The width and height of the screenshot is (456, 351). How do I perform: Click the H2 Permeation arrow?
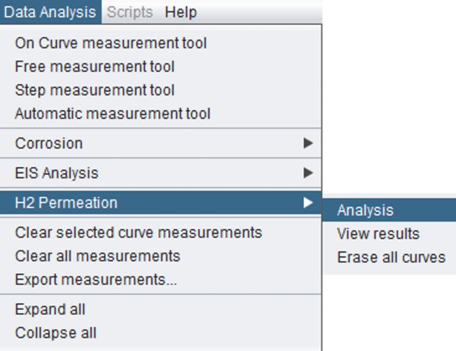click(x=308, y=203)
